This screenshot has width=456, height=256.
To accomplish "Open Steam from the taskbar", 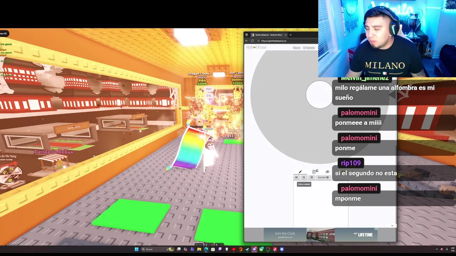I will point(247,249).
